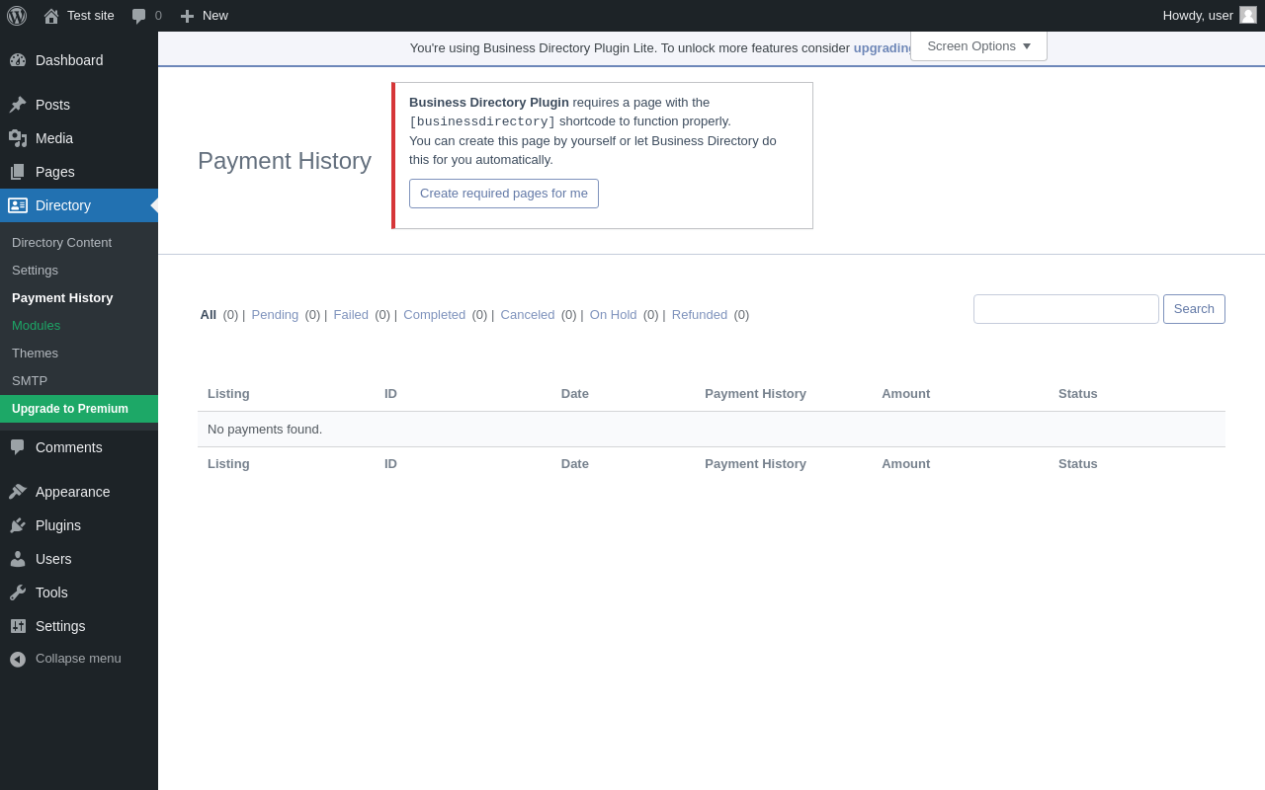Click the Status header in table footer
This screenshot has height=790, width=1265.
pyautogui.click(x=1078, y=463)
